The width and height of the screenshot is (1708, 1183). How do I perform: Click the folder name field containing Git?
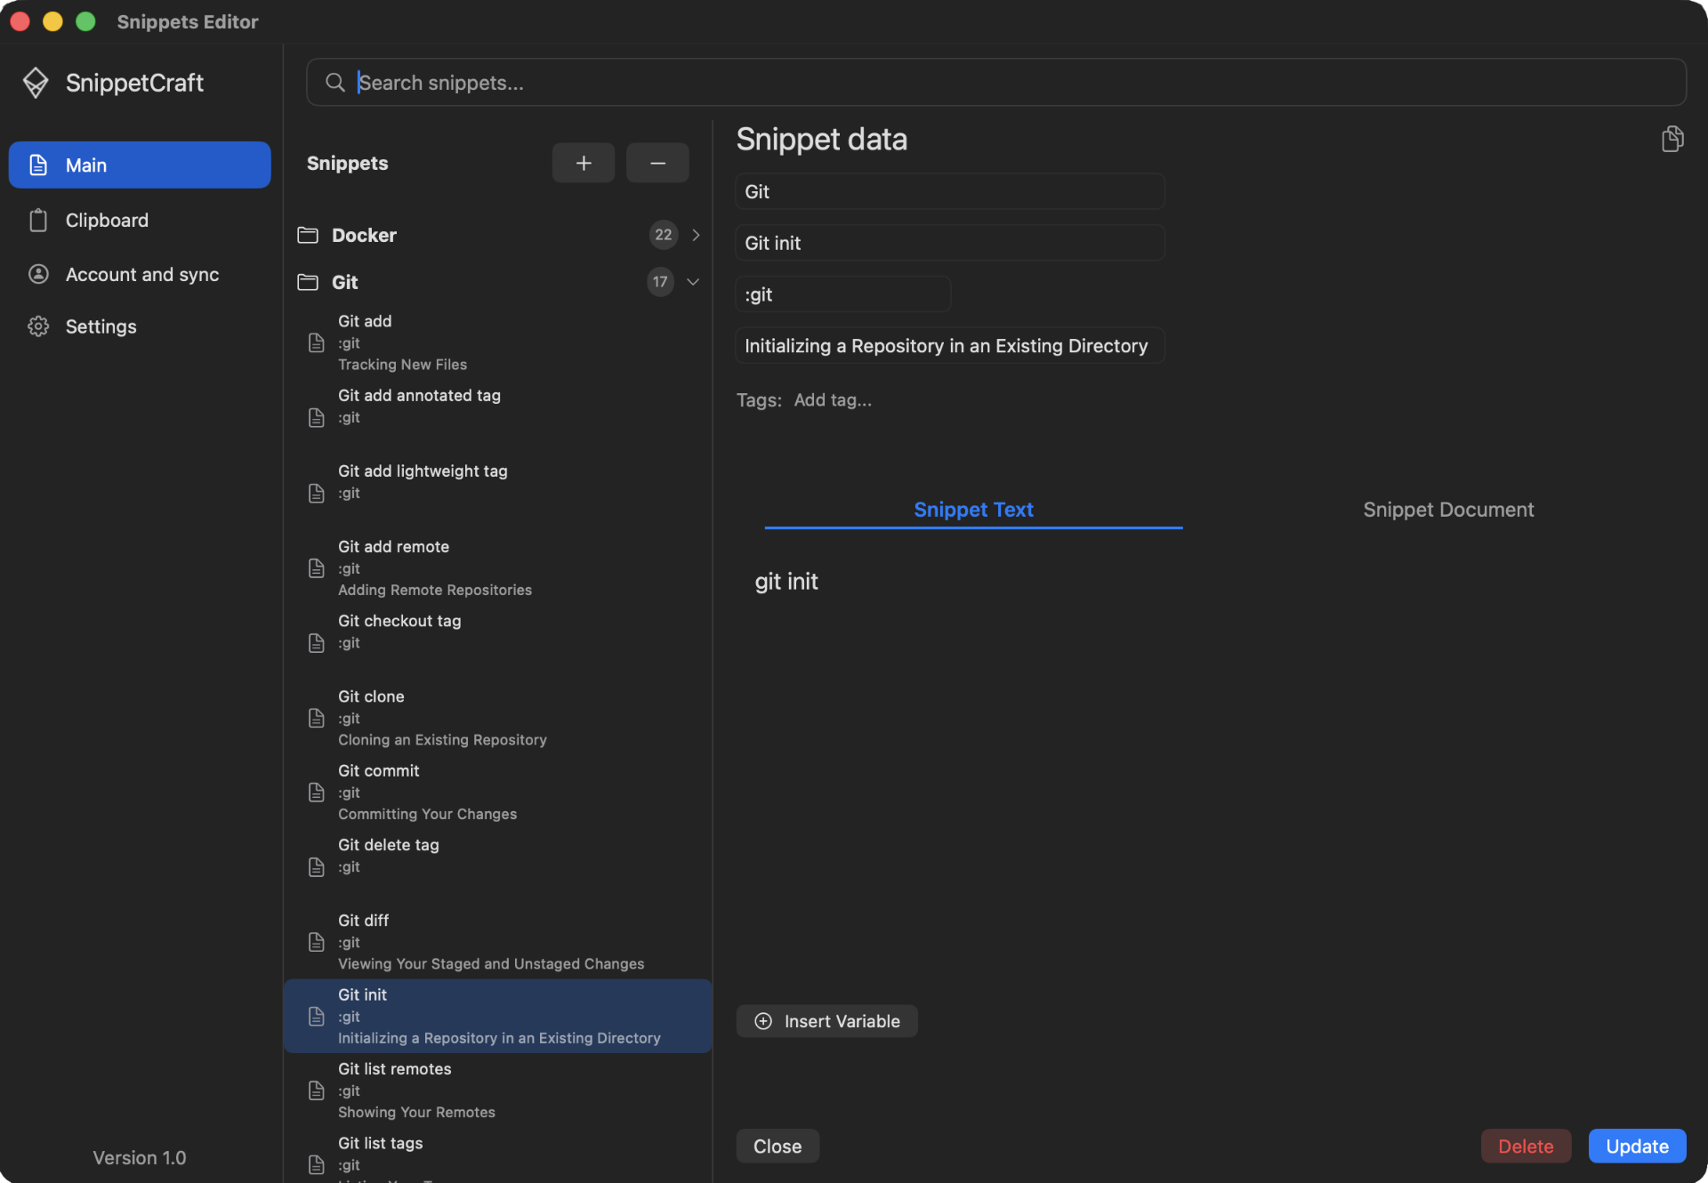[950, 191]
